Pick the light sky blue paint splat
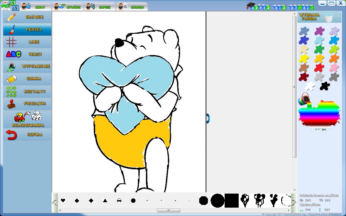The height and width of the screenshot is (216, 346). click(319, 40)
